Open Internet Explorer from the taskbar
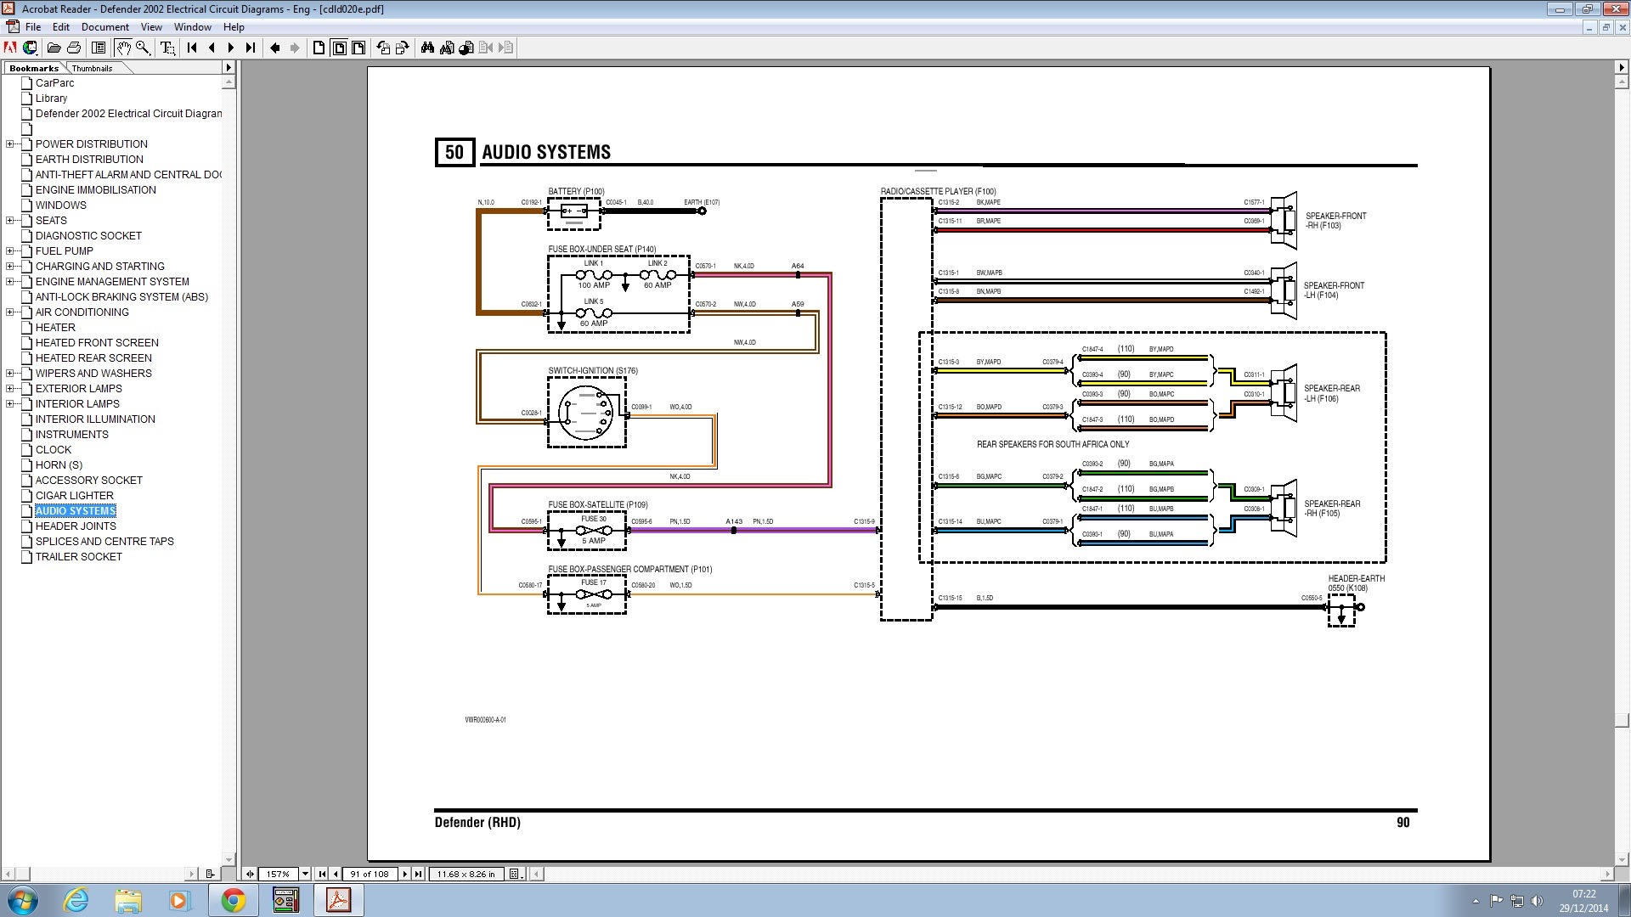The height and width of the screenshot is (917, 1631). [76, 900]
